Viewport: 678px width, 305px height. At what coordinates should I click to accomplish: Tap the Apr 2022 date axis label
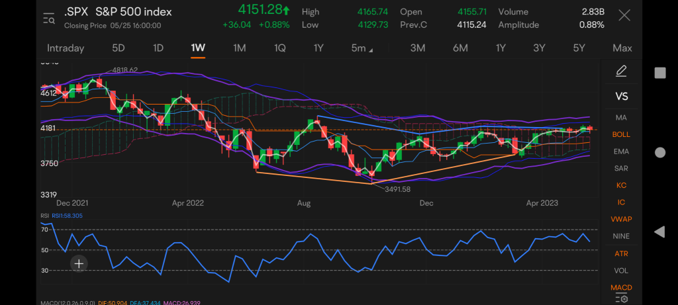(x=187, y=203)
